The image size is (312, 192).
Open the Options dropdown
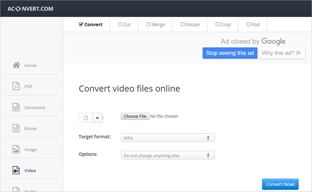tap(168, 155)
